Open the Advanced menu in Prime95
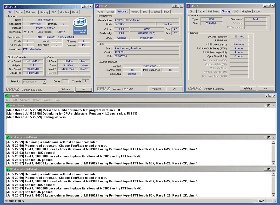 coord(25,100)
